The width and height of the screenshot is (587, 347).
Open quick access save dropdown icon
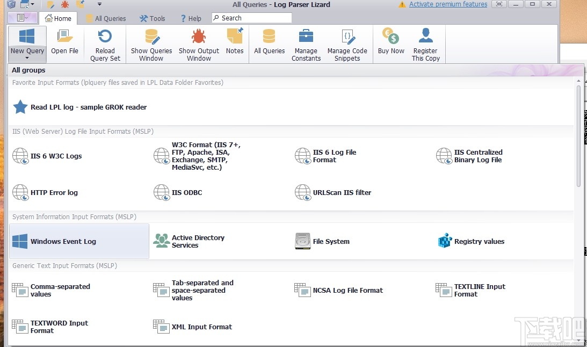click(x=27, y=4)
